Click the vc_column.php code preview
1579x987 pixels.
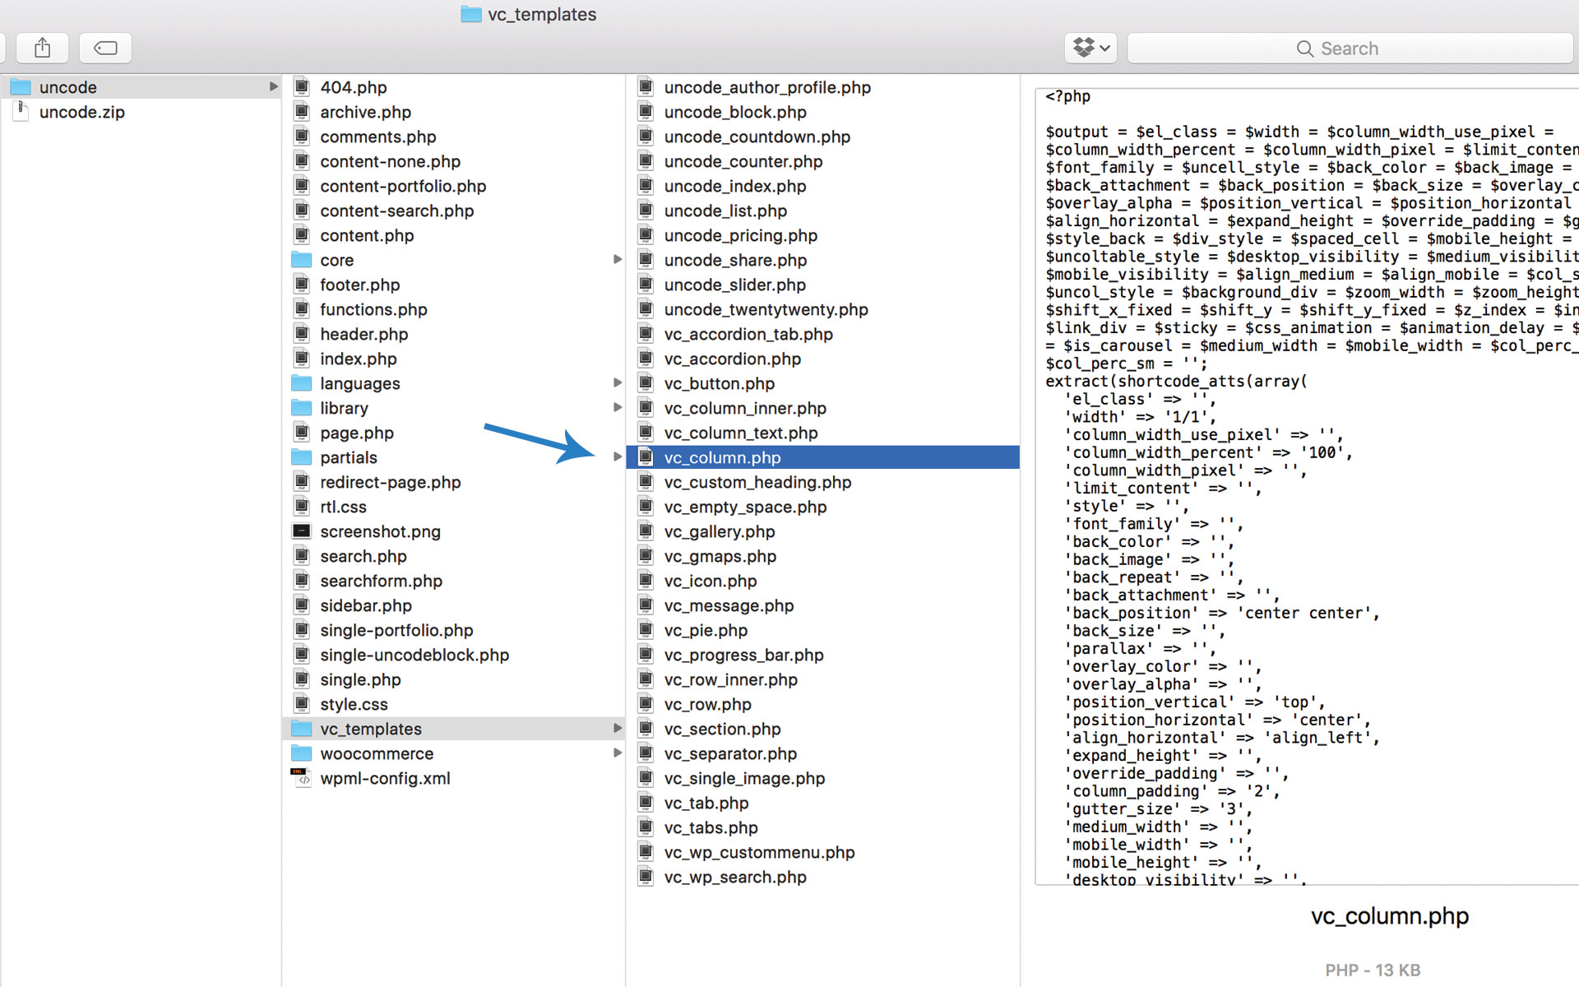pyautogui.click(x=1306, y=485)
